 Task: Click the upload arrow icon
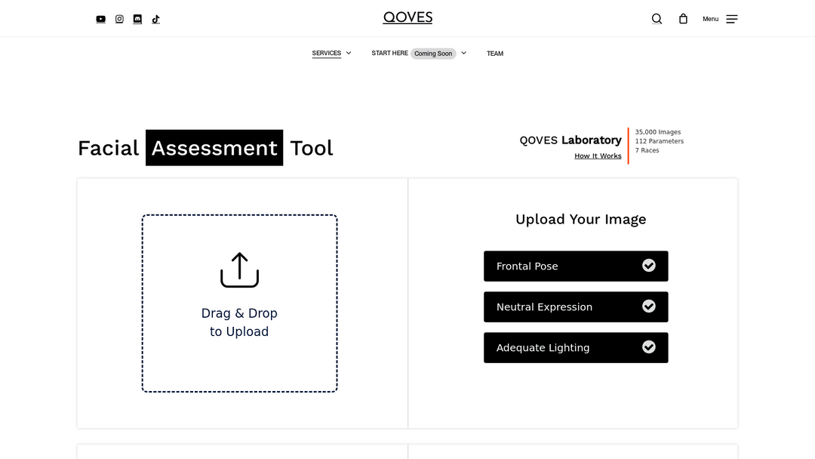coord(240,270)
